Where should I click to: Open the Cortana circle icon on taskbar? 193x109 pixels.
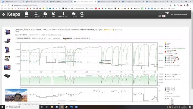[x=42, y=107]
